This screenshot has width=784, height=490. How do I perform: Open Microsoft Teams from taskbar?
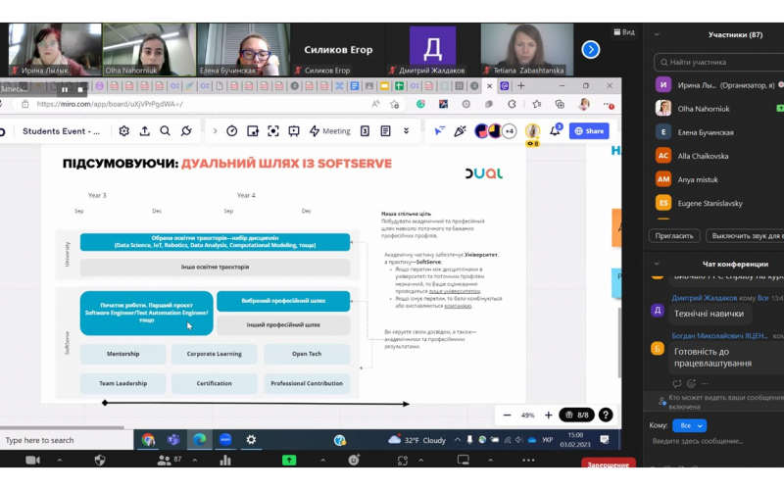coord(173,440)
